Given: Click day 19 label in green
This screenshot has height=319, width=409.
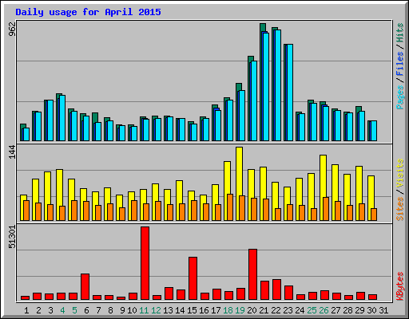Looking at the screenshot, I should [x=240, y=310].
